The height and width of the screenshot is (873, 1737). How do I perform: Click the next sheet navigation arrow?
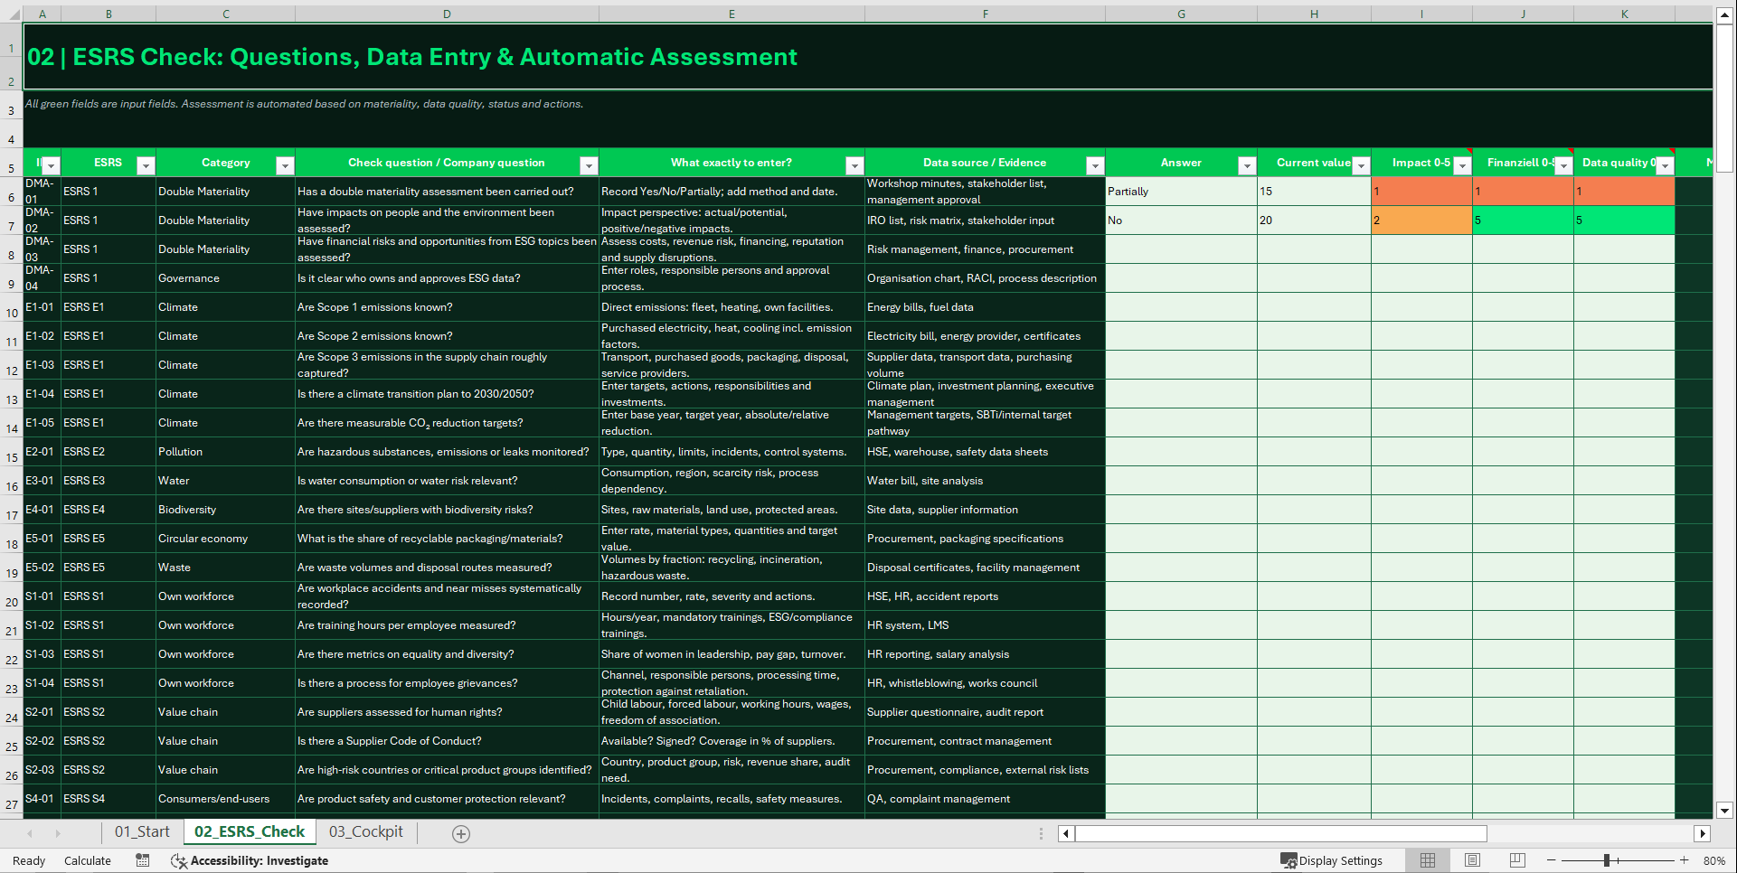click(x=58, y=833)
